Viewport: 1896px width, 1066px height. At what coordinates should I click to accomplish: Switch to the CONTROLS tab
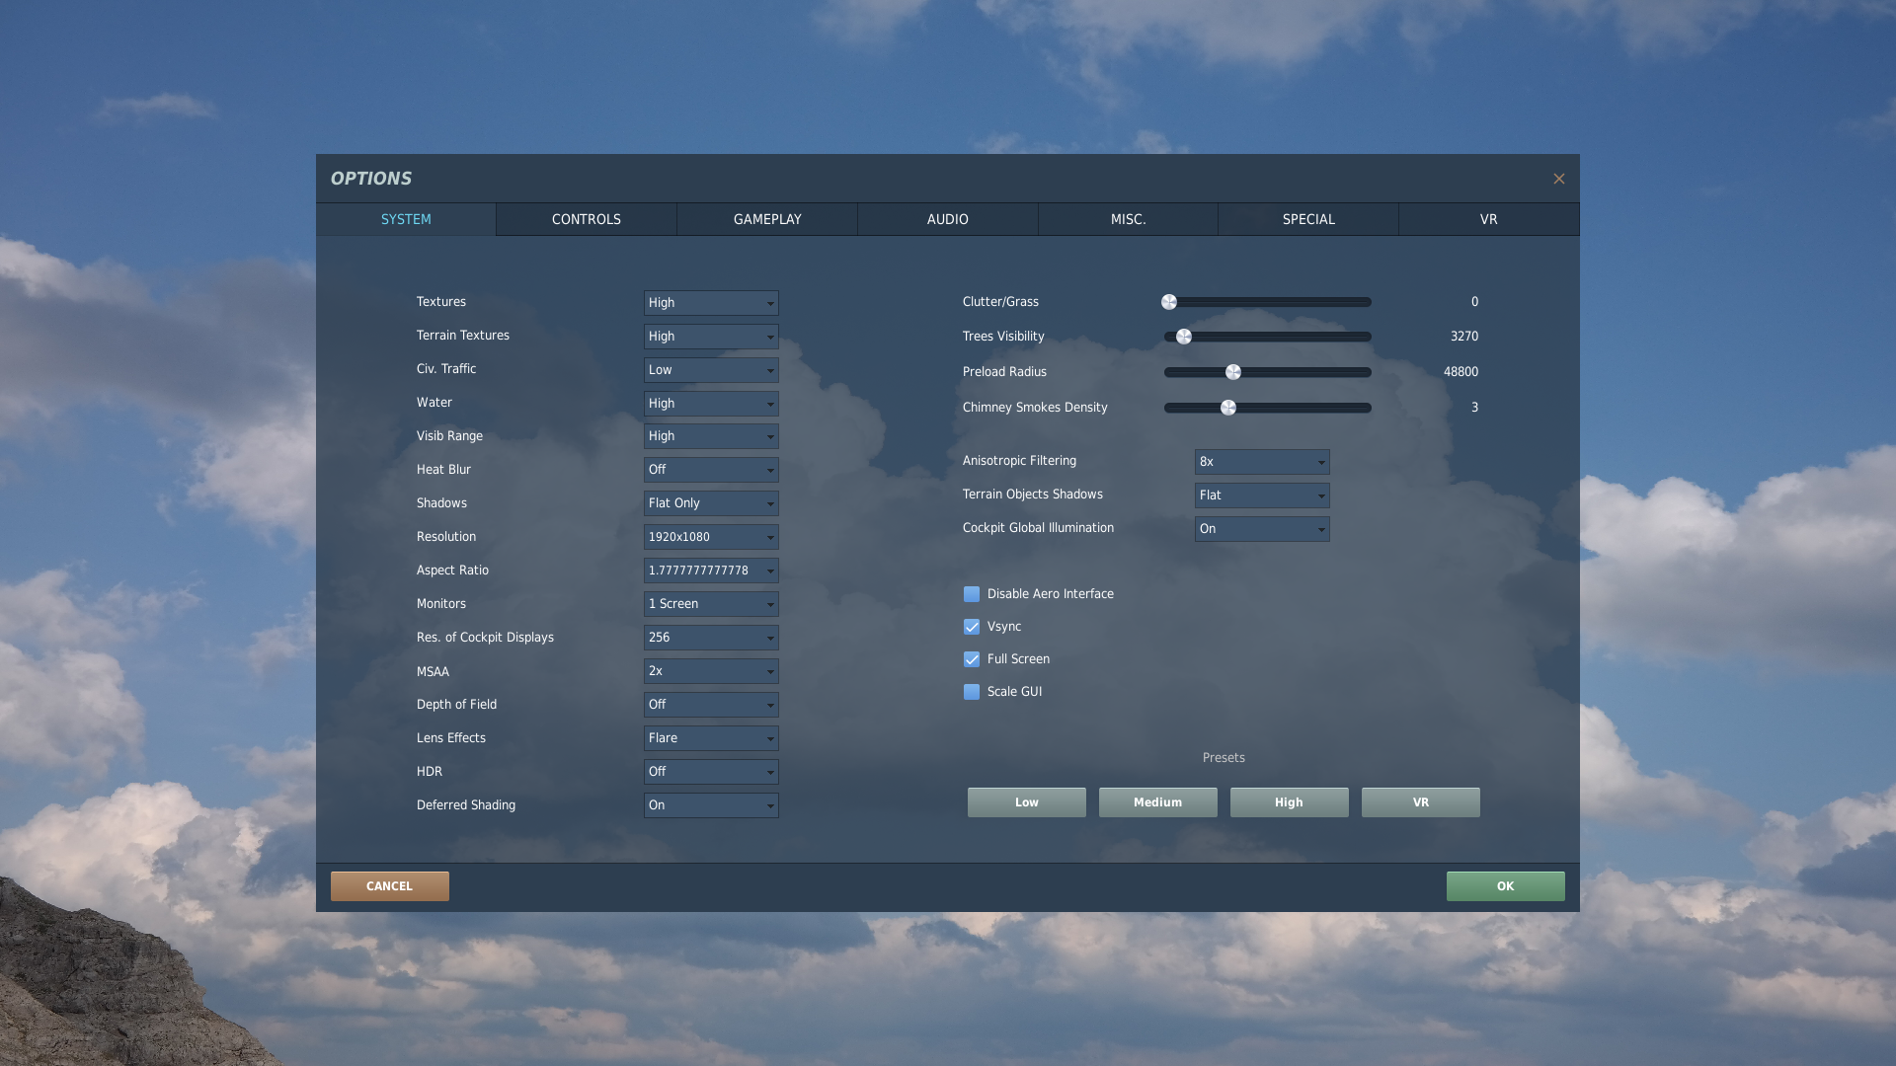pyautogui.click(x=587, y=219)
